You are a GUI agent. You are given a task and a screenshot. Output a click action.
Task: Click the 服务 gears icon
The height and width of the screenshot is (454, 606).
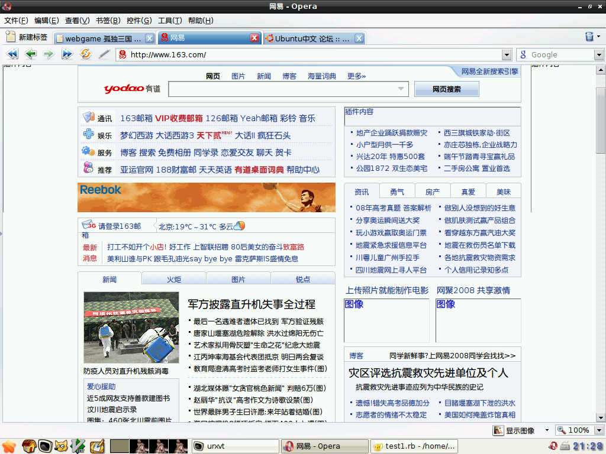tap(88, 151)
